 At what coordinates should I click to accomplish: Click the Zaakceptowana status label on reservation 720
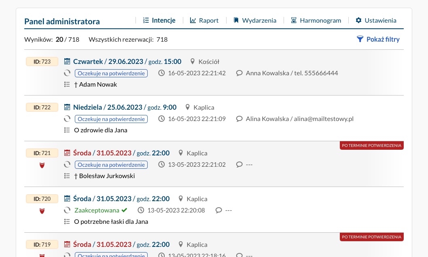pos(97,210)
